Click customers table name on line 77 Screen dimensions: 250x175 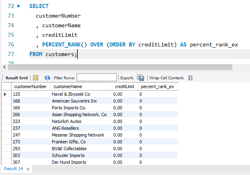pyautogui.click(x=60, y=54)
